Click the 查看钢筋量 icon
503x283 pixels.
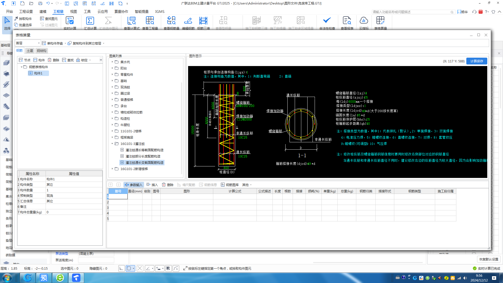(171, 23)
